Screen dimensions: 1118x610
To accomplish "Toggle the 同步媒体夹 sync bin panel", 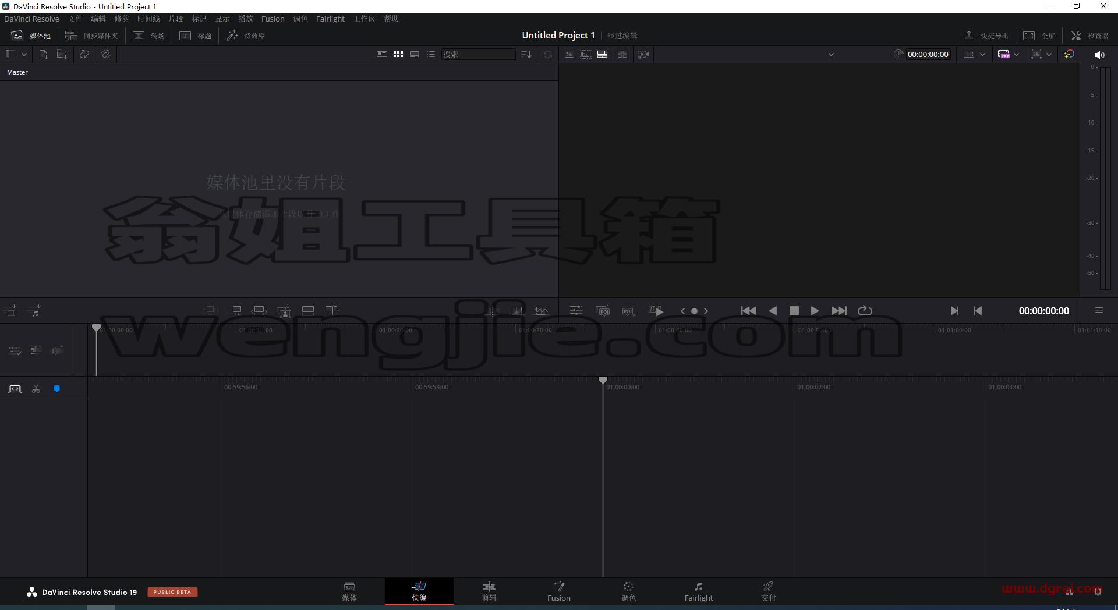I will [x=91, y=36].
